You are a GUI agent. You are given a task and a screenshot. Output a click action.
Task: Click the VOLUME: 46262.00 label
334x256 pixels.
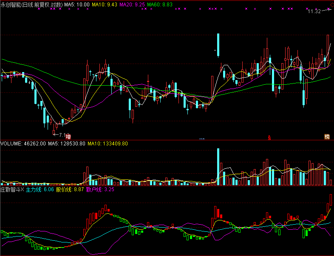pyautogui.click(x=23, y=144)
